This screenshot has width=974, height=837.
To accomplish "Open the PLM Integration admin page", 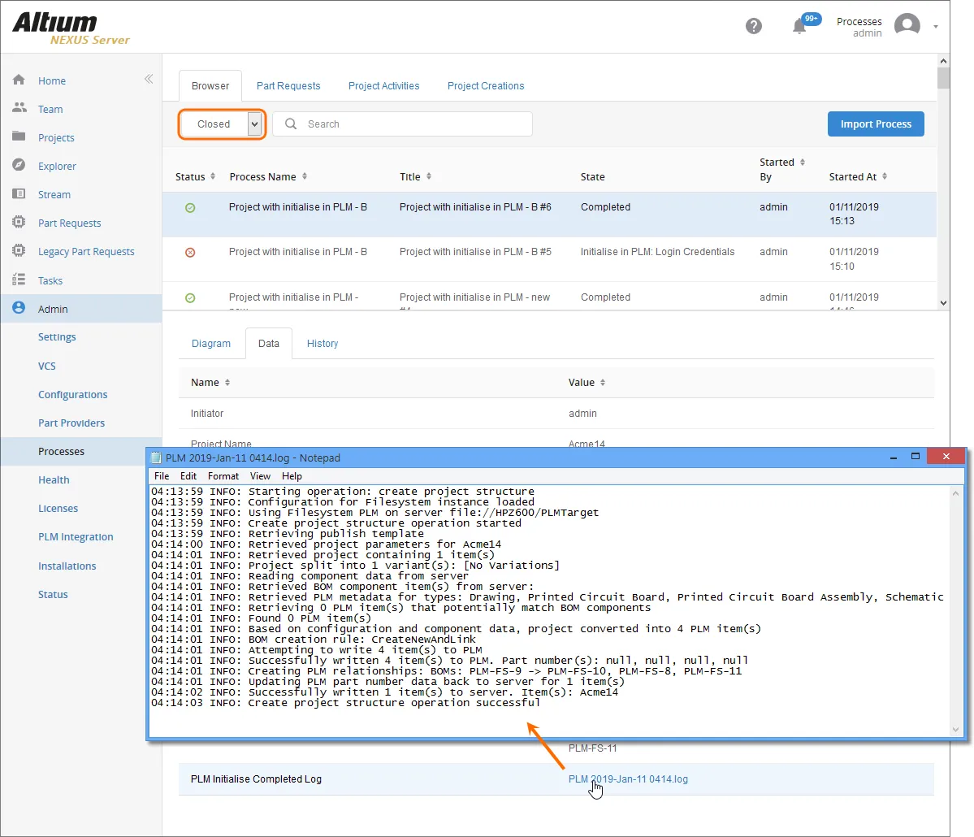I will (76, 537).
